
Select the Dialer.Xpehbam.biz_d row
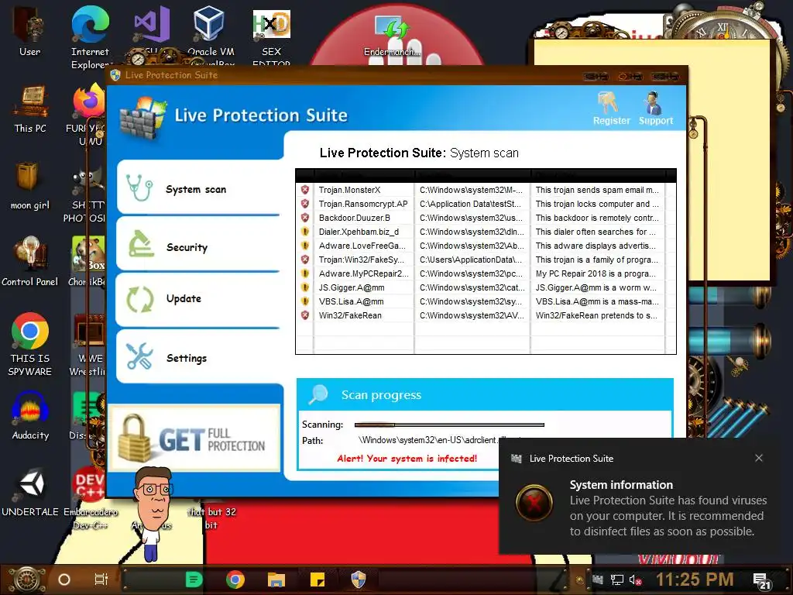[486, 232]
